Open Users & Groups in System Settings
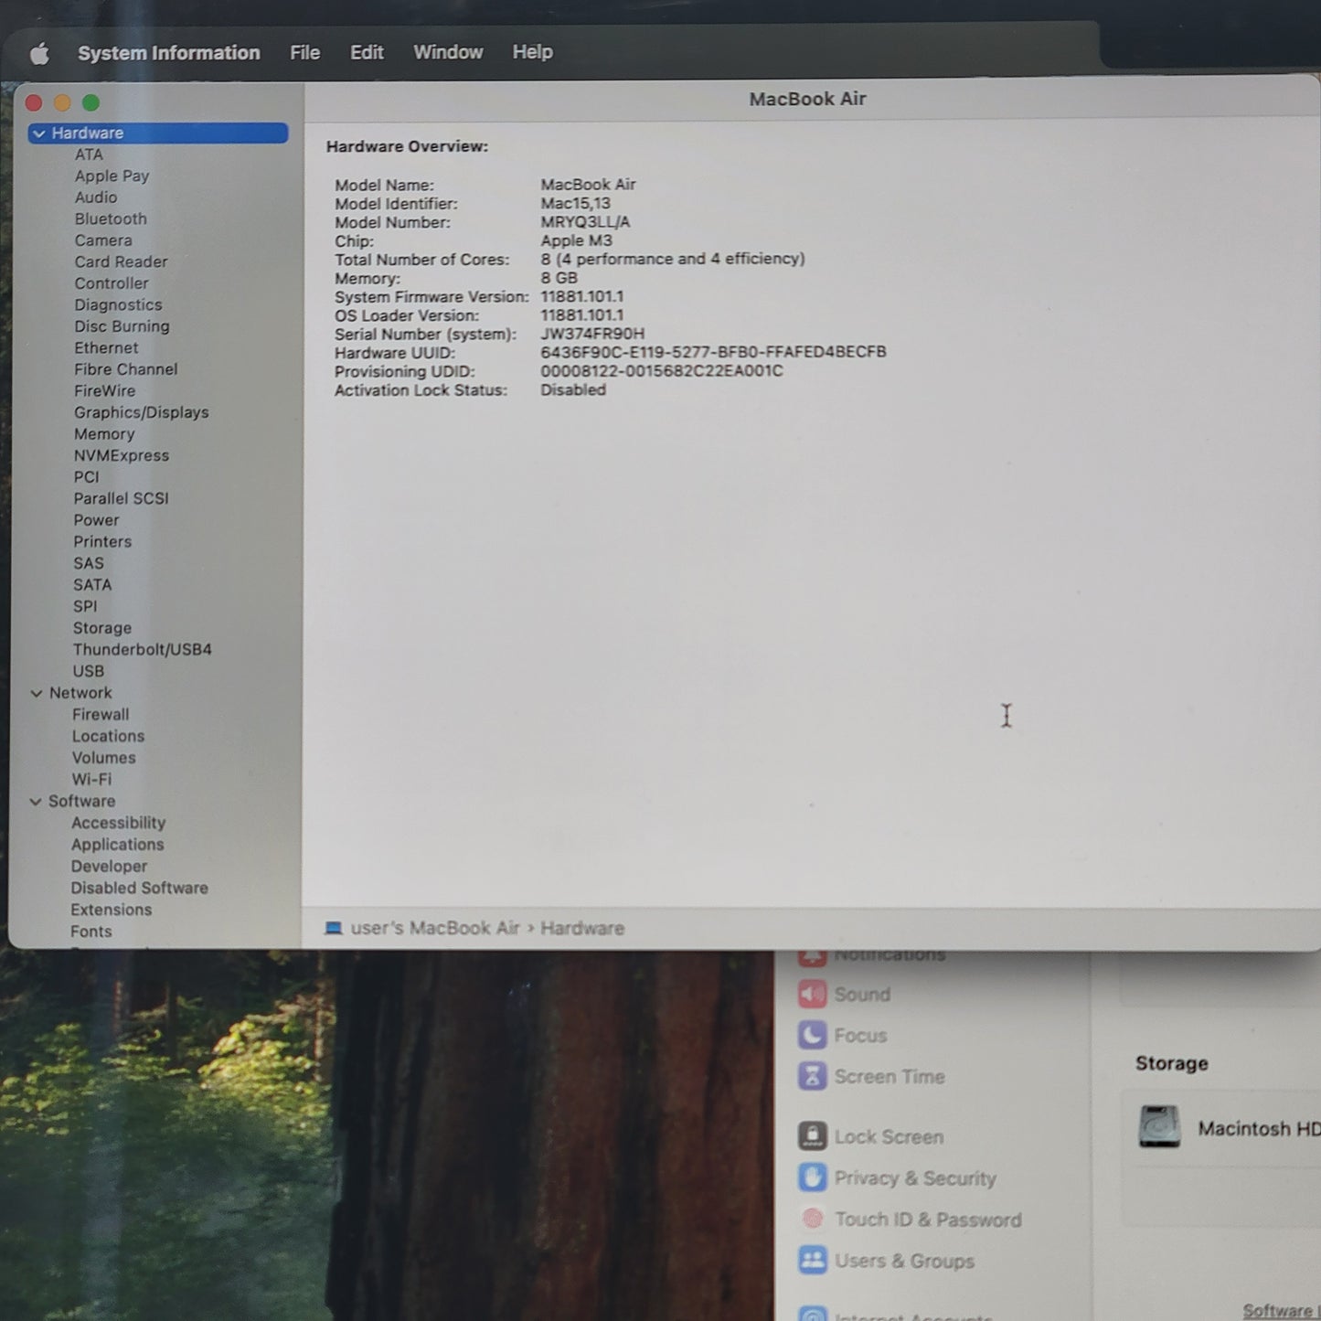The height and width of the screenshot is (1321, 1321). (887, 1262)
